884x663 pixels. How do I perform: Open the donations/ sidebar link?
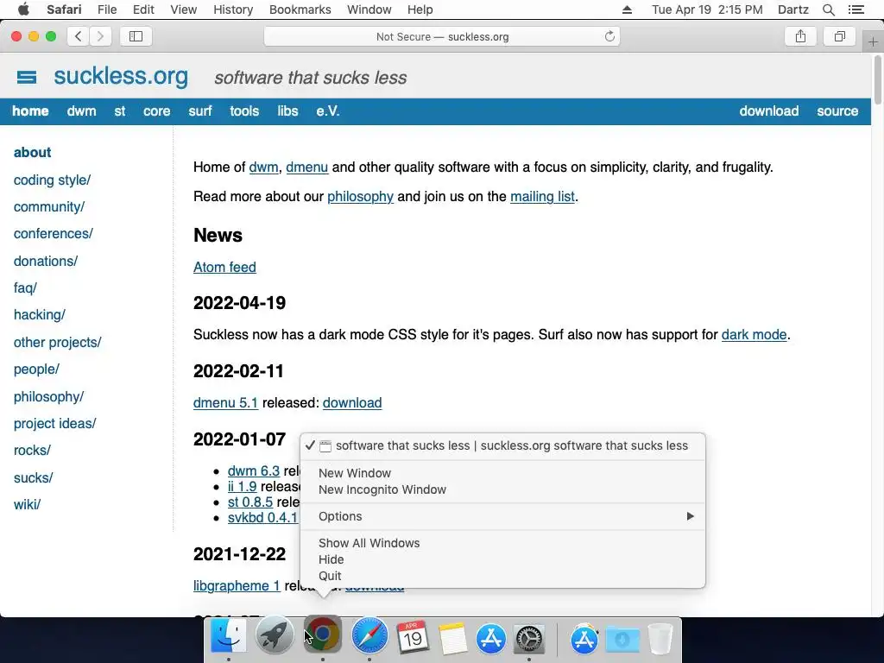pyautogui.click(x=46, y=261)
